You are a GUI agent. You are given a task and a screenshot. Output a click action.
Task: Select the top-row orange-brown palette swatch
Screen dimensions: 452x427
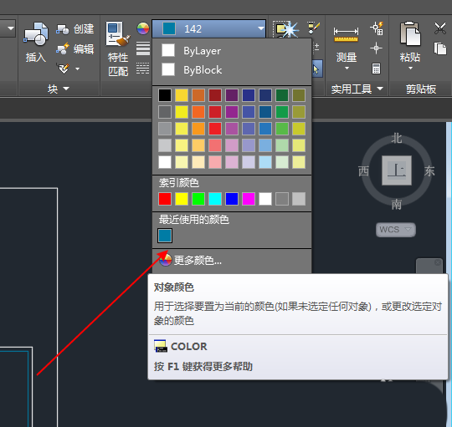(x=198, y=95)
